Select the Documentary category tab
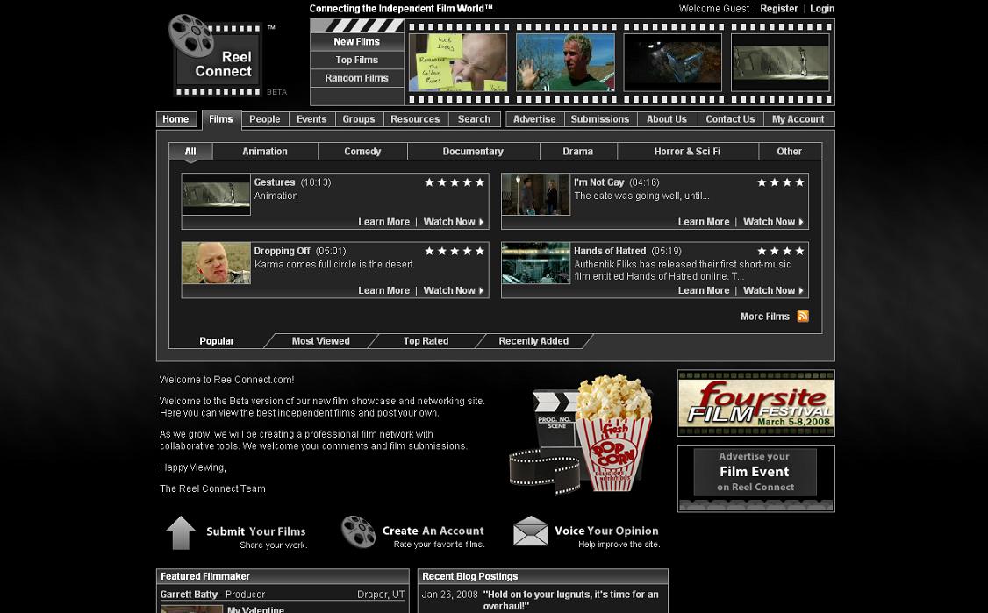988x613 pixels. tap(473, 152)
